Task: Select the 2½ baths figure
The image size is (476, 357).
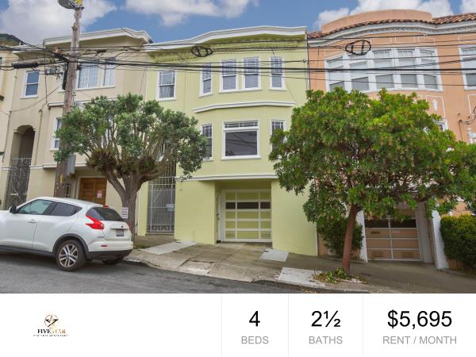Action: coord(325,319)
